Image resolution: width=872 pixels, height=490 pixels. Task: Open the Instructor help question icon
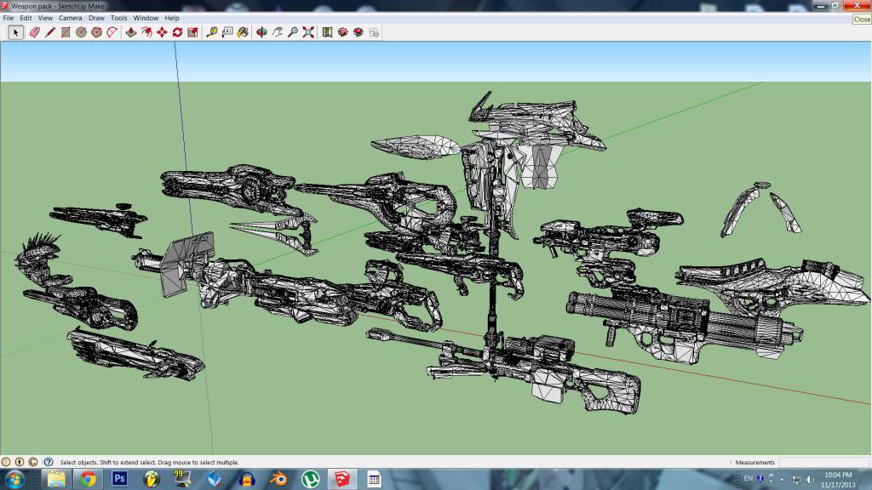coord(49,462)
